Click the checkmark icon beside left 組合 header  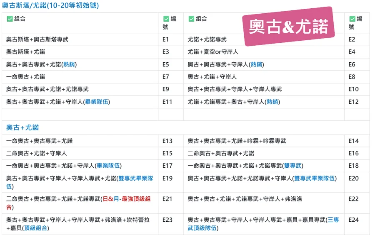10,19
